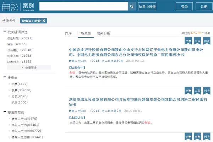Select 最高人民法院(470) court level
The image size is (213, 142).
[24, 119]
